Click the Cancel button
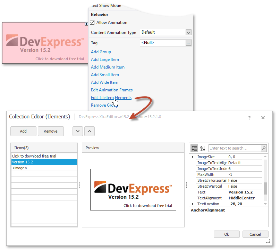Screen dimensions: 280x252 255,234
